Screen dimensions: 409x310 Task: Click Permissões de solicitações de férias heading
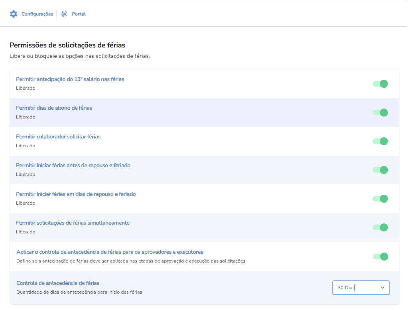click(67, 45)
